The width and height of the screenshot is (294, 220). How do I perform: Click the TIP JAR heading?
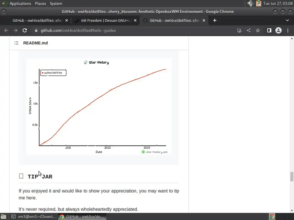point(40,176)
